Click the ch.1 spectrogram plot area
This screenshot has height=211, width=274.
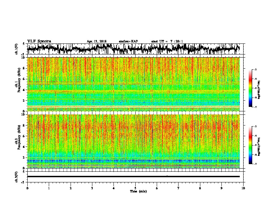pos(133,84)
